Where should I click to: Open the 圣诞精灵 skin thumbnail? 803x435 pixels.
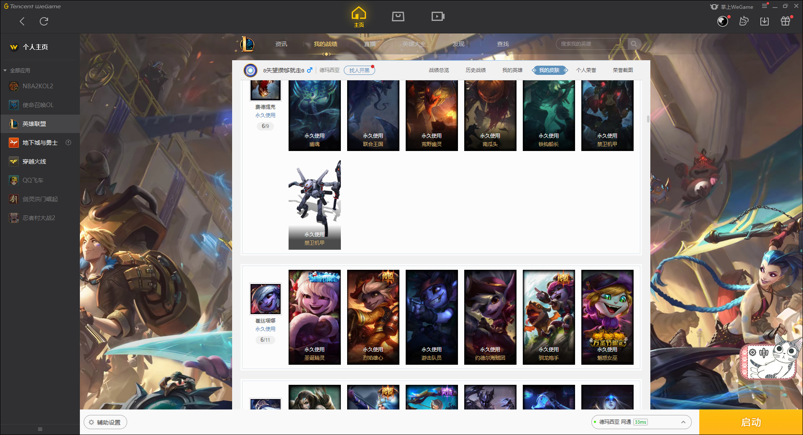[315, 317]
